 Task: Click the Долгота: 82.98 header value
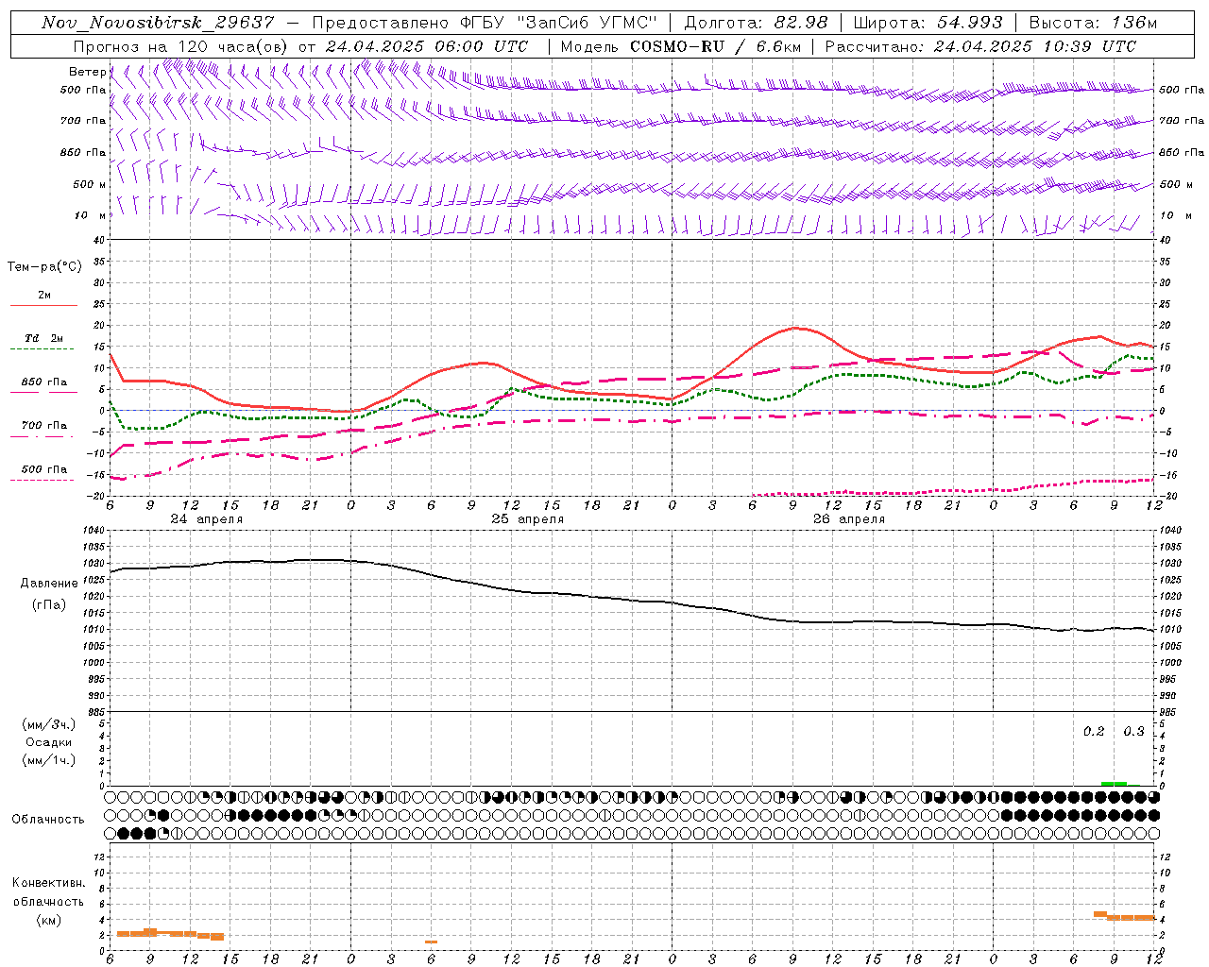point(756,23)
